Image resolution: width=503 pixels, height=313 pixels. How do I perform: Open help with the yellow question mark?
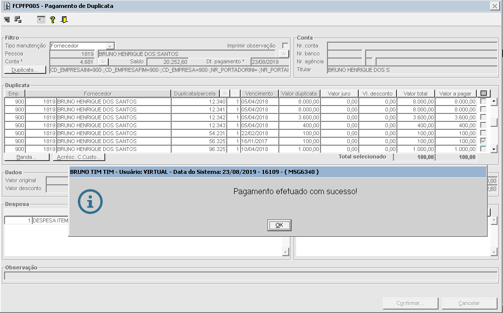tap(53, 20)
